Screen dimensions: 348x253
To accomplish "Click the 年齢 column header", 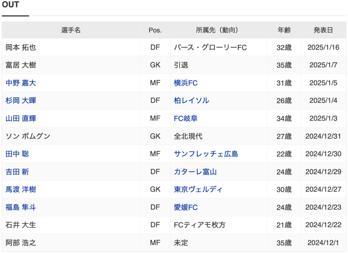I will (x=284, y=30).
